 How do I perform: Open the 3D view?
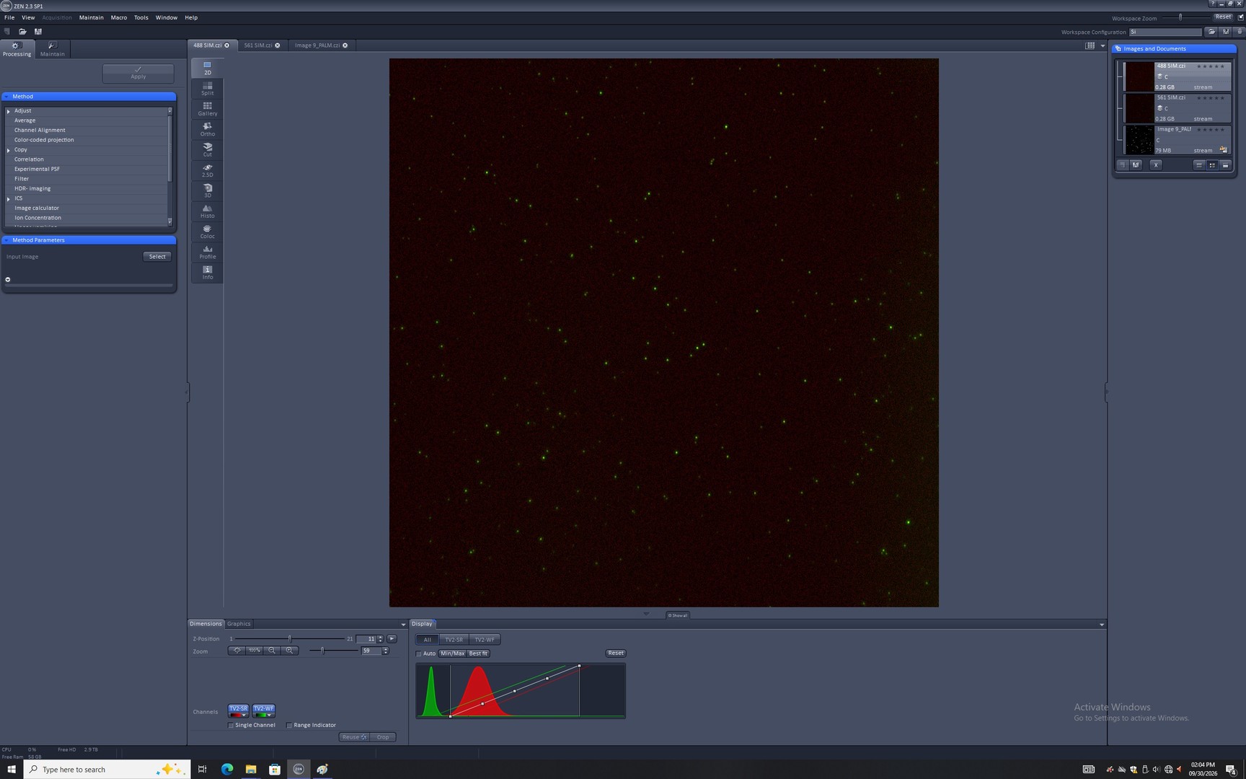tap(208, 191)
